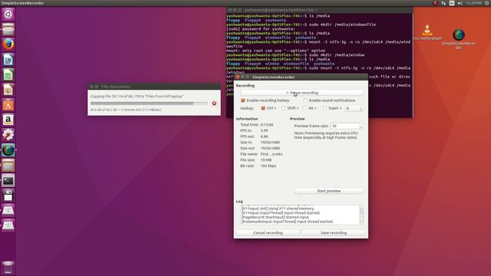Check the Super hotkey modifier
Image resolution: width=491 pixels, height=276 pixels.
click(x=325, y=108)
